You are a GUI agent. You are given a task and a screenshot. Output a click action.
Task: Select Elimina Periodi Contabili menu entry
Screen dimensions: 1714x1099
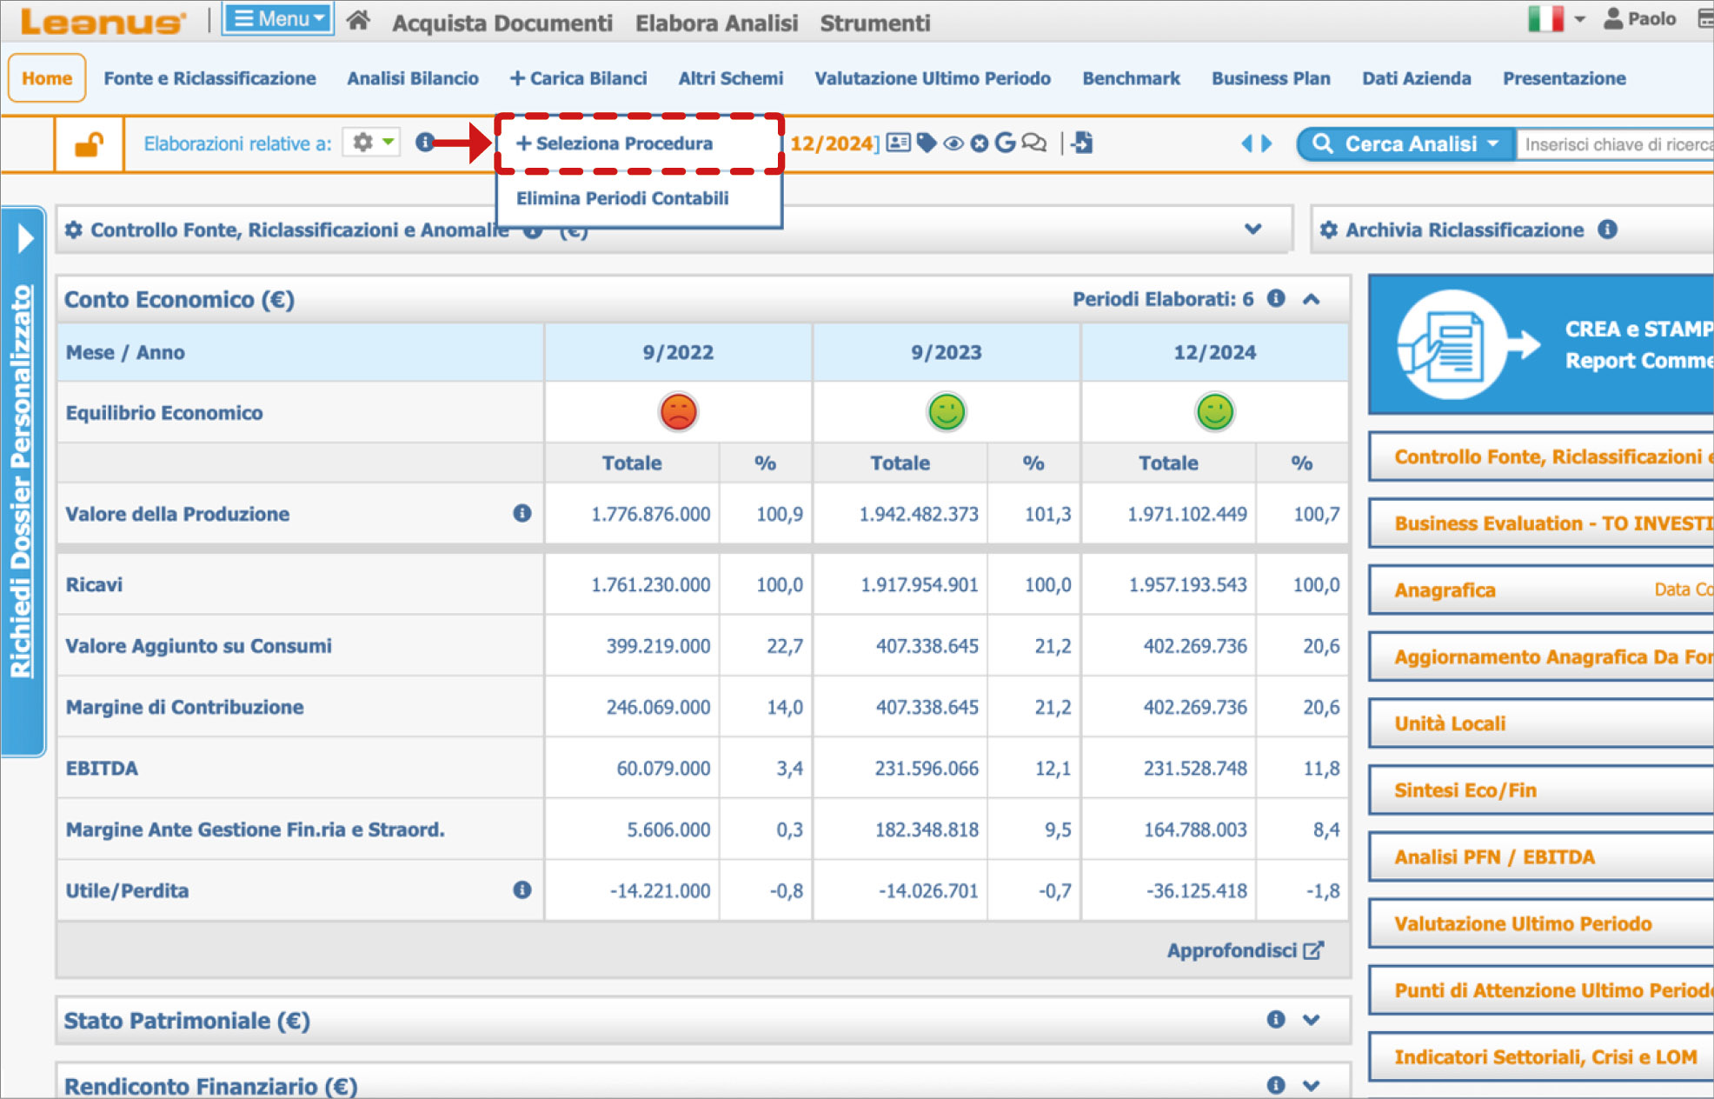click(622, 198)
